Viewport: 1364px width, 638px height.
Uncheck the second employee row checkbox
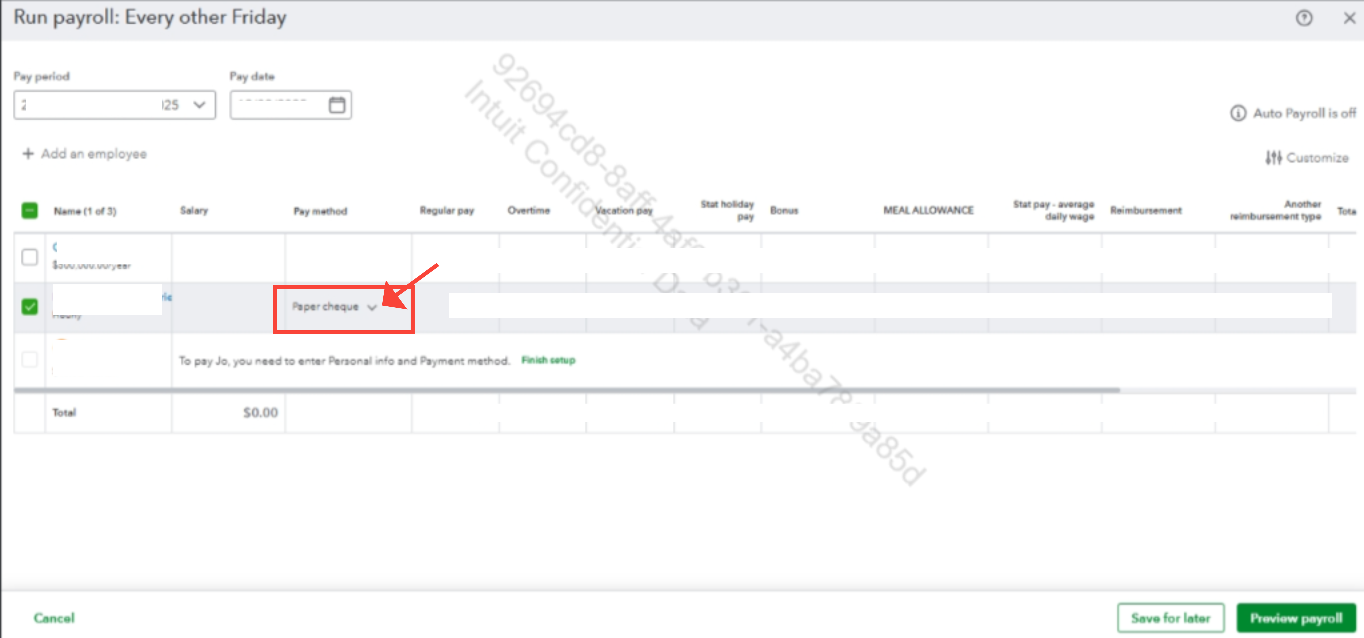[30, 307]
